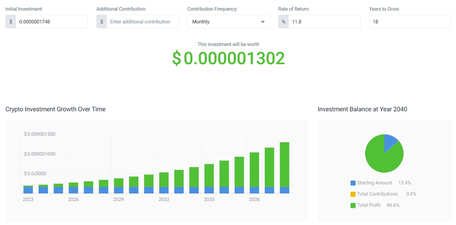The width and height of the screenshot is (456, 225).
Task: Click the chevron on the Monthly selector
Action: click(262, 21)
